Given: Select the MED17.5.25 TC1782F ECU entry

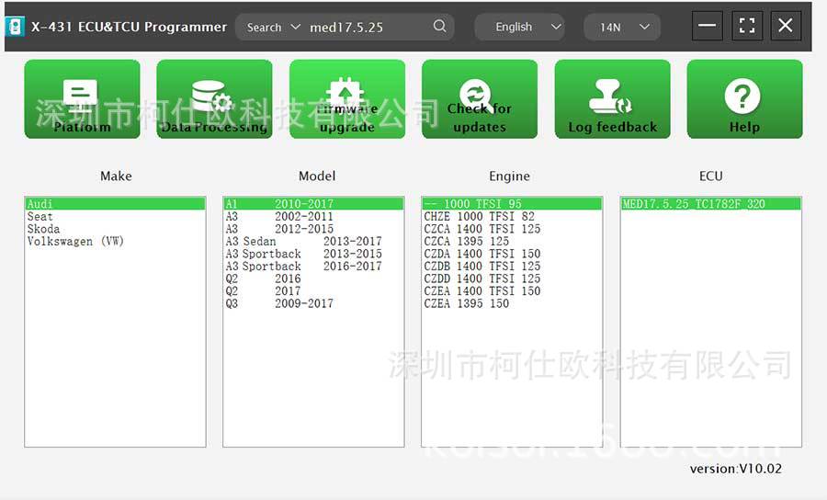Looking at the screenshot, I should coord(710,204).
